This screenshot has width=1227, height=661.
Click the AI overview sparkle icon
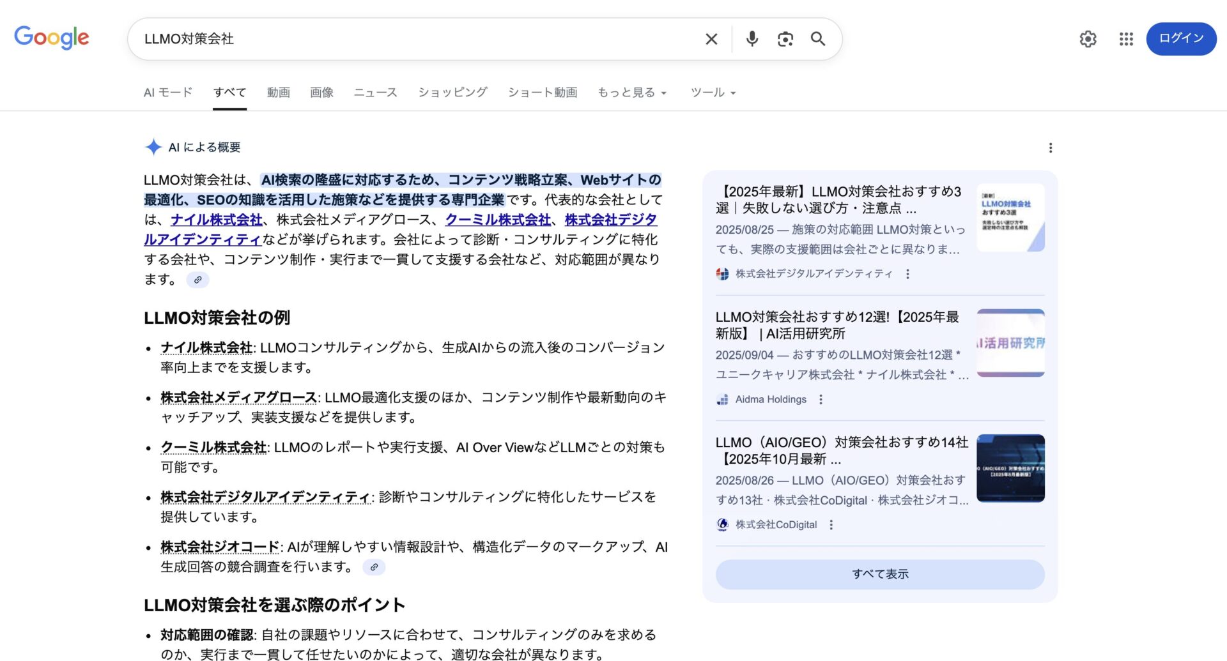coord(153,147)
